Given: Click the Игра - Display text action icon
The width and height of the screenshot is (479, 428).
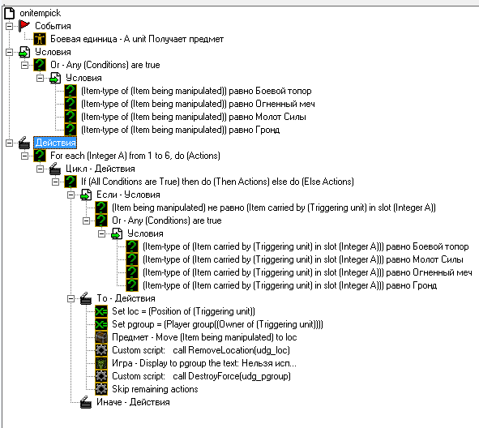Looking at the screenshot, I should tap(101, 363).
